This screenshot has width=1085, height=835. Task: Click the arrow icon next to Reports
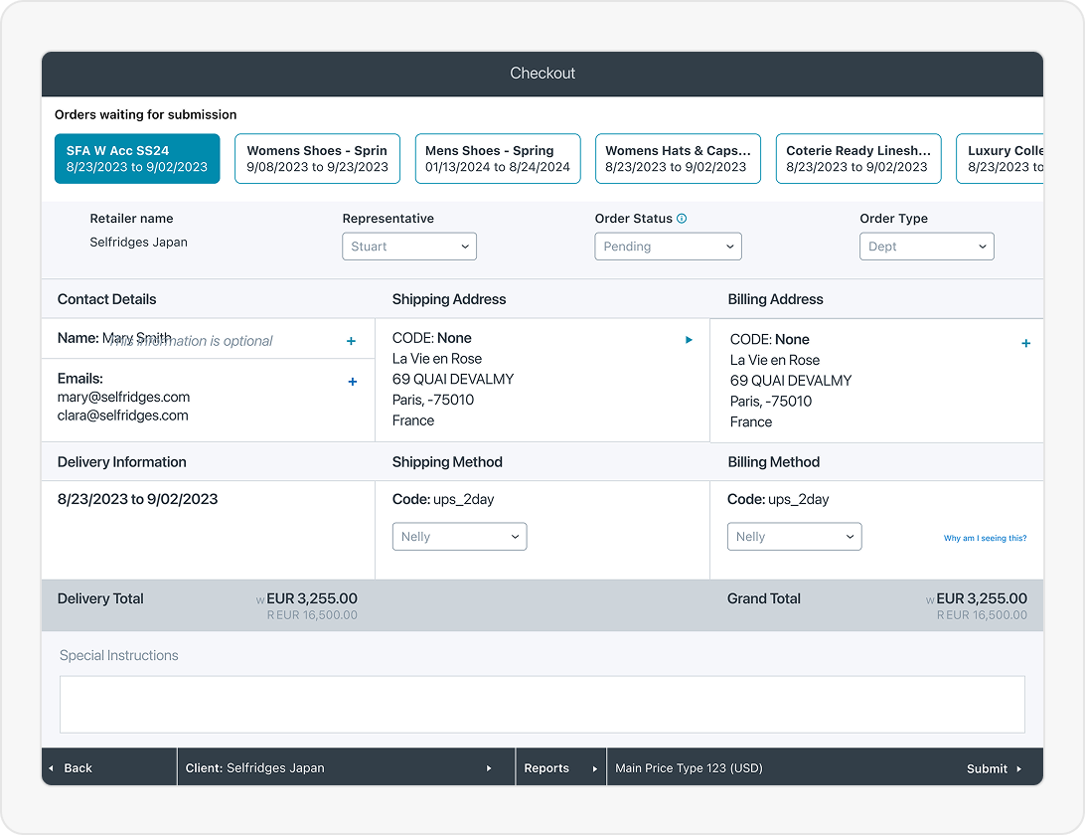point(595,768)
